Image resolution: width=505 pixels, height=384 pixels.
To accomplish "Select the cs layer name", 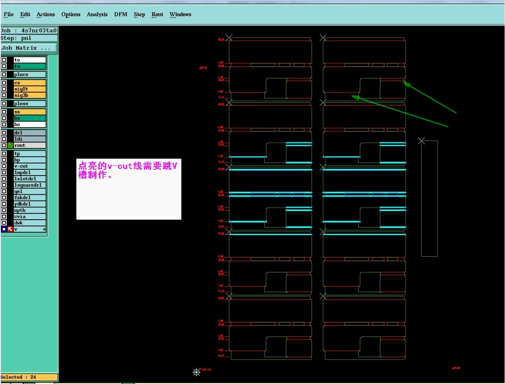I will click(30, 83).
